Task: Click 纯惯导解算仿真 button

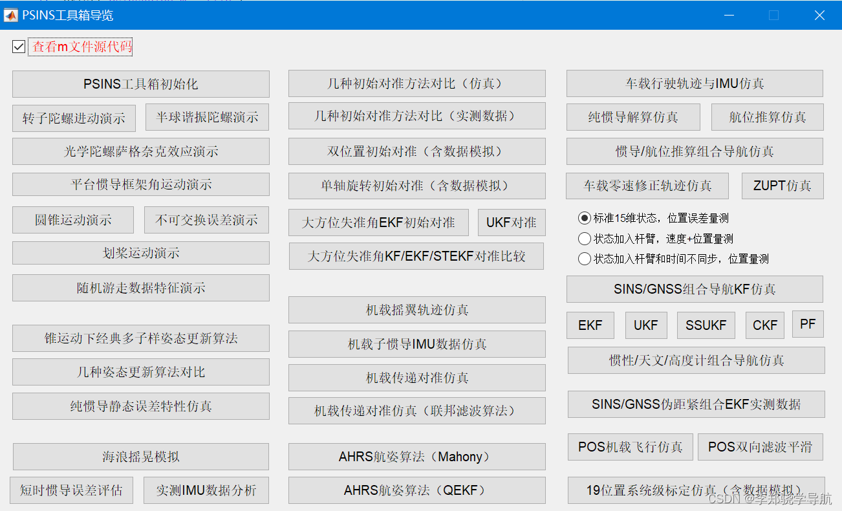Action: coord(633,117)
